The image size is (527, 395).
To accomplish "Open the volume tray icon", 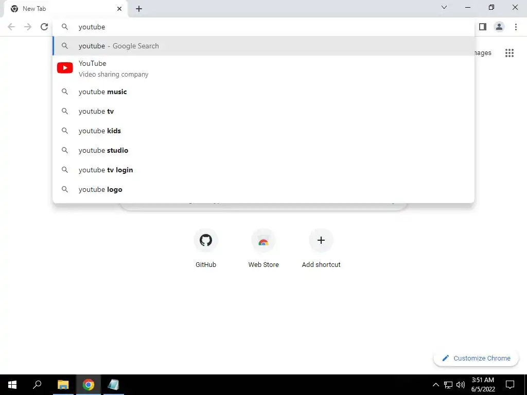I will pyautogui.click(x=461, y=385).
